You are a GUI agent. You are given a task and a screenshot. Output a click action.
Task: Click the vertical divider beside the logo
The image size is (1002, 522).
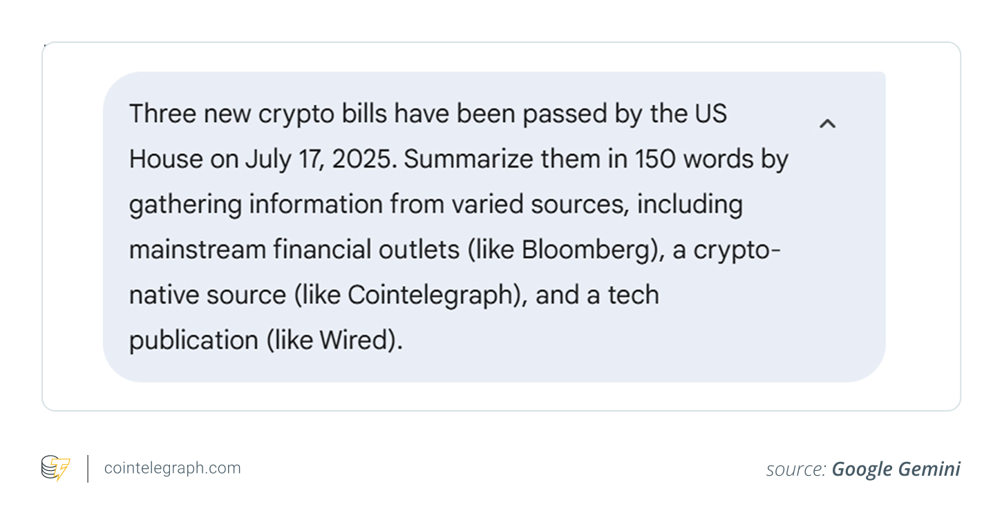tap(88, 468)
